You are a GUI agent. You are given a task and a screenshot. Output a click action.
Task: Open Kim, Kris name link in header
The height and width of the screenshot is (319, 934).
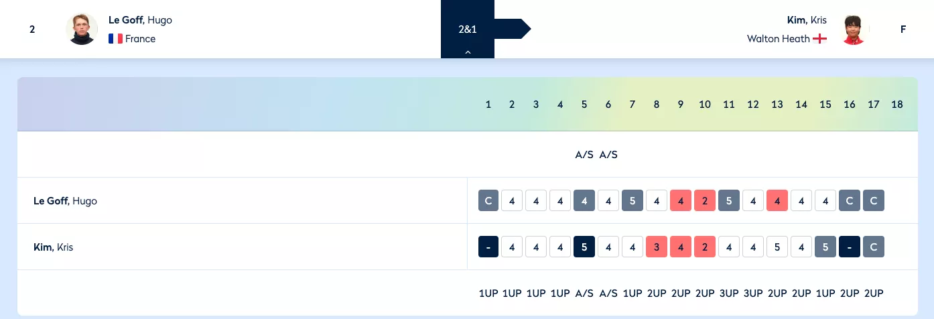point(807,19)
